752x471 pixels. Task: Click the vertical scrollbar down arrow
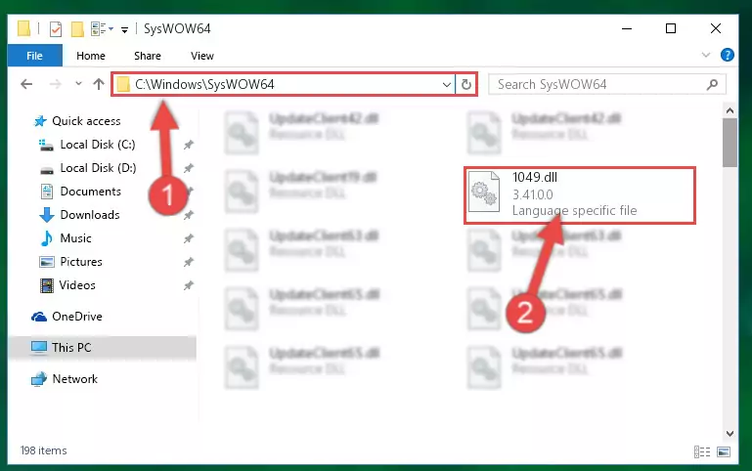[x=730, y=434]
